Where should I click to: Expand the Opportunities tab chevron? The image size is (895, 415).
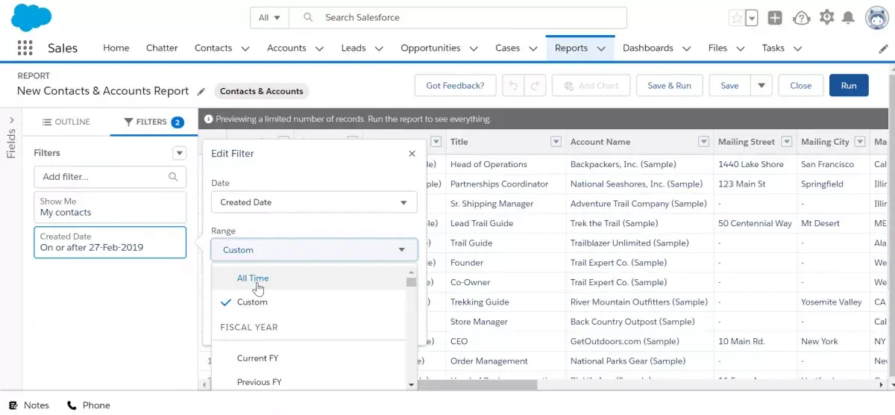pos(474,49)
